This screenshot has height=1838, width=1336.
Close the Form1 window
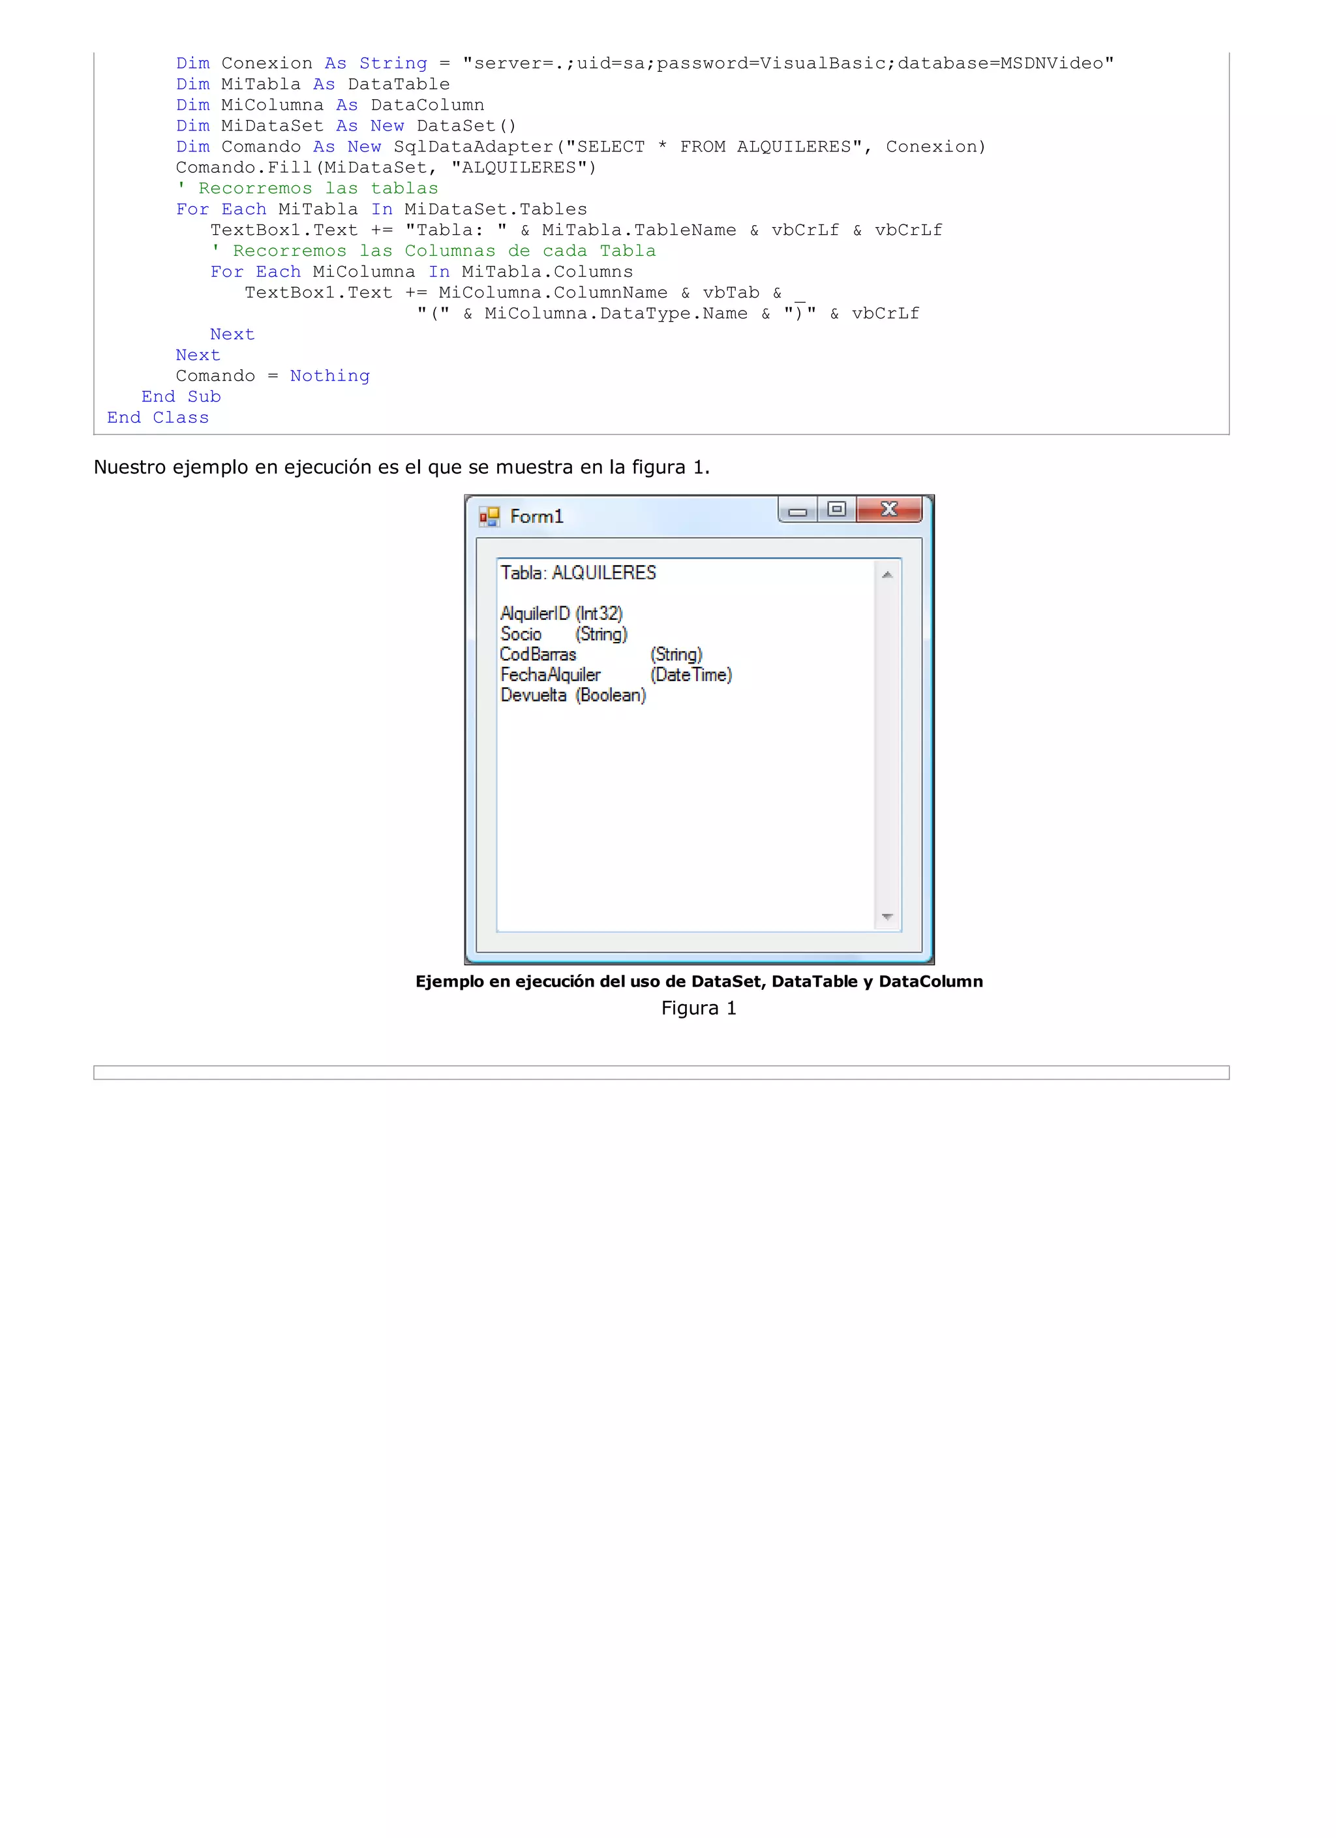888,510
